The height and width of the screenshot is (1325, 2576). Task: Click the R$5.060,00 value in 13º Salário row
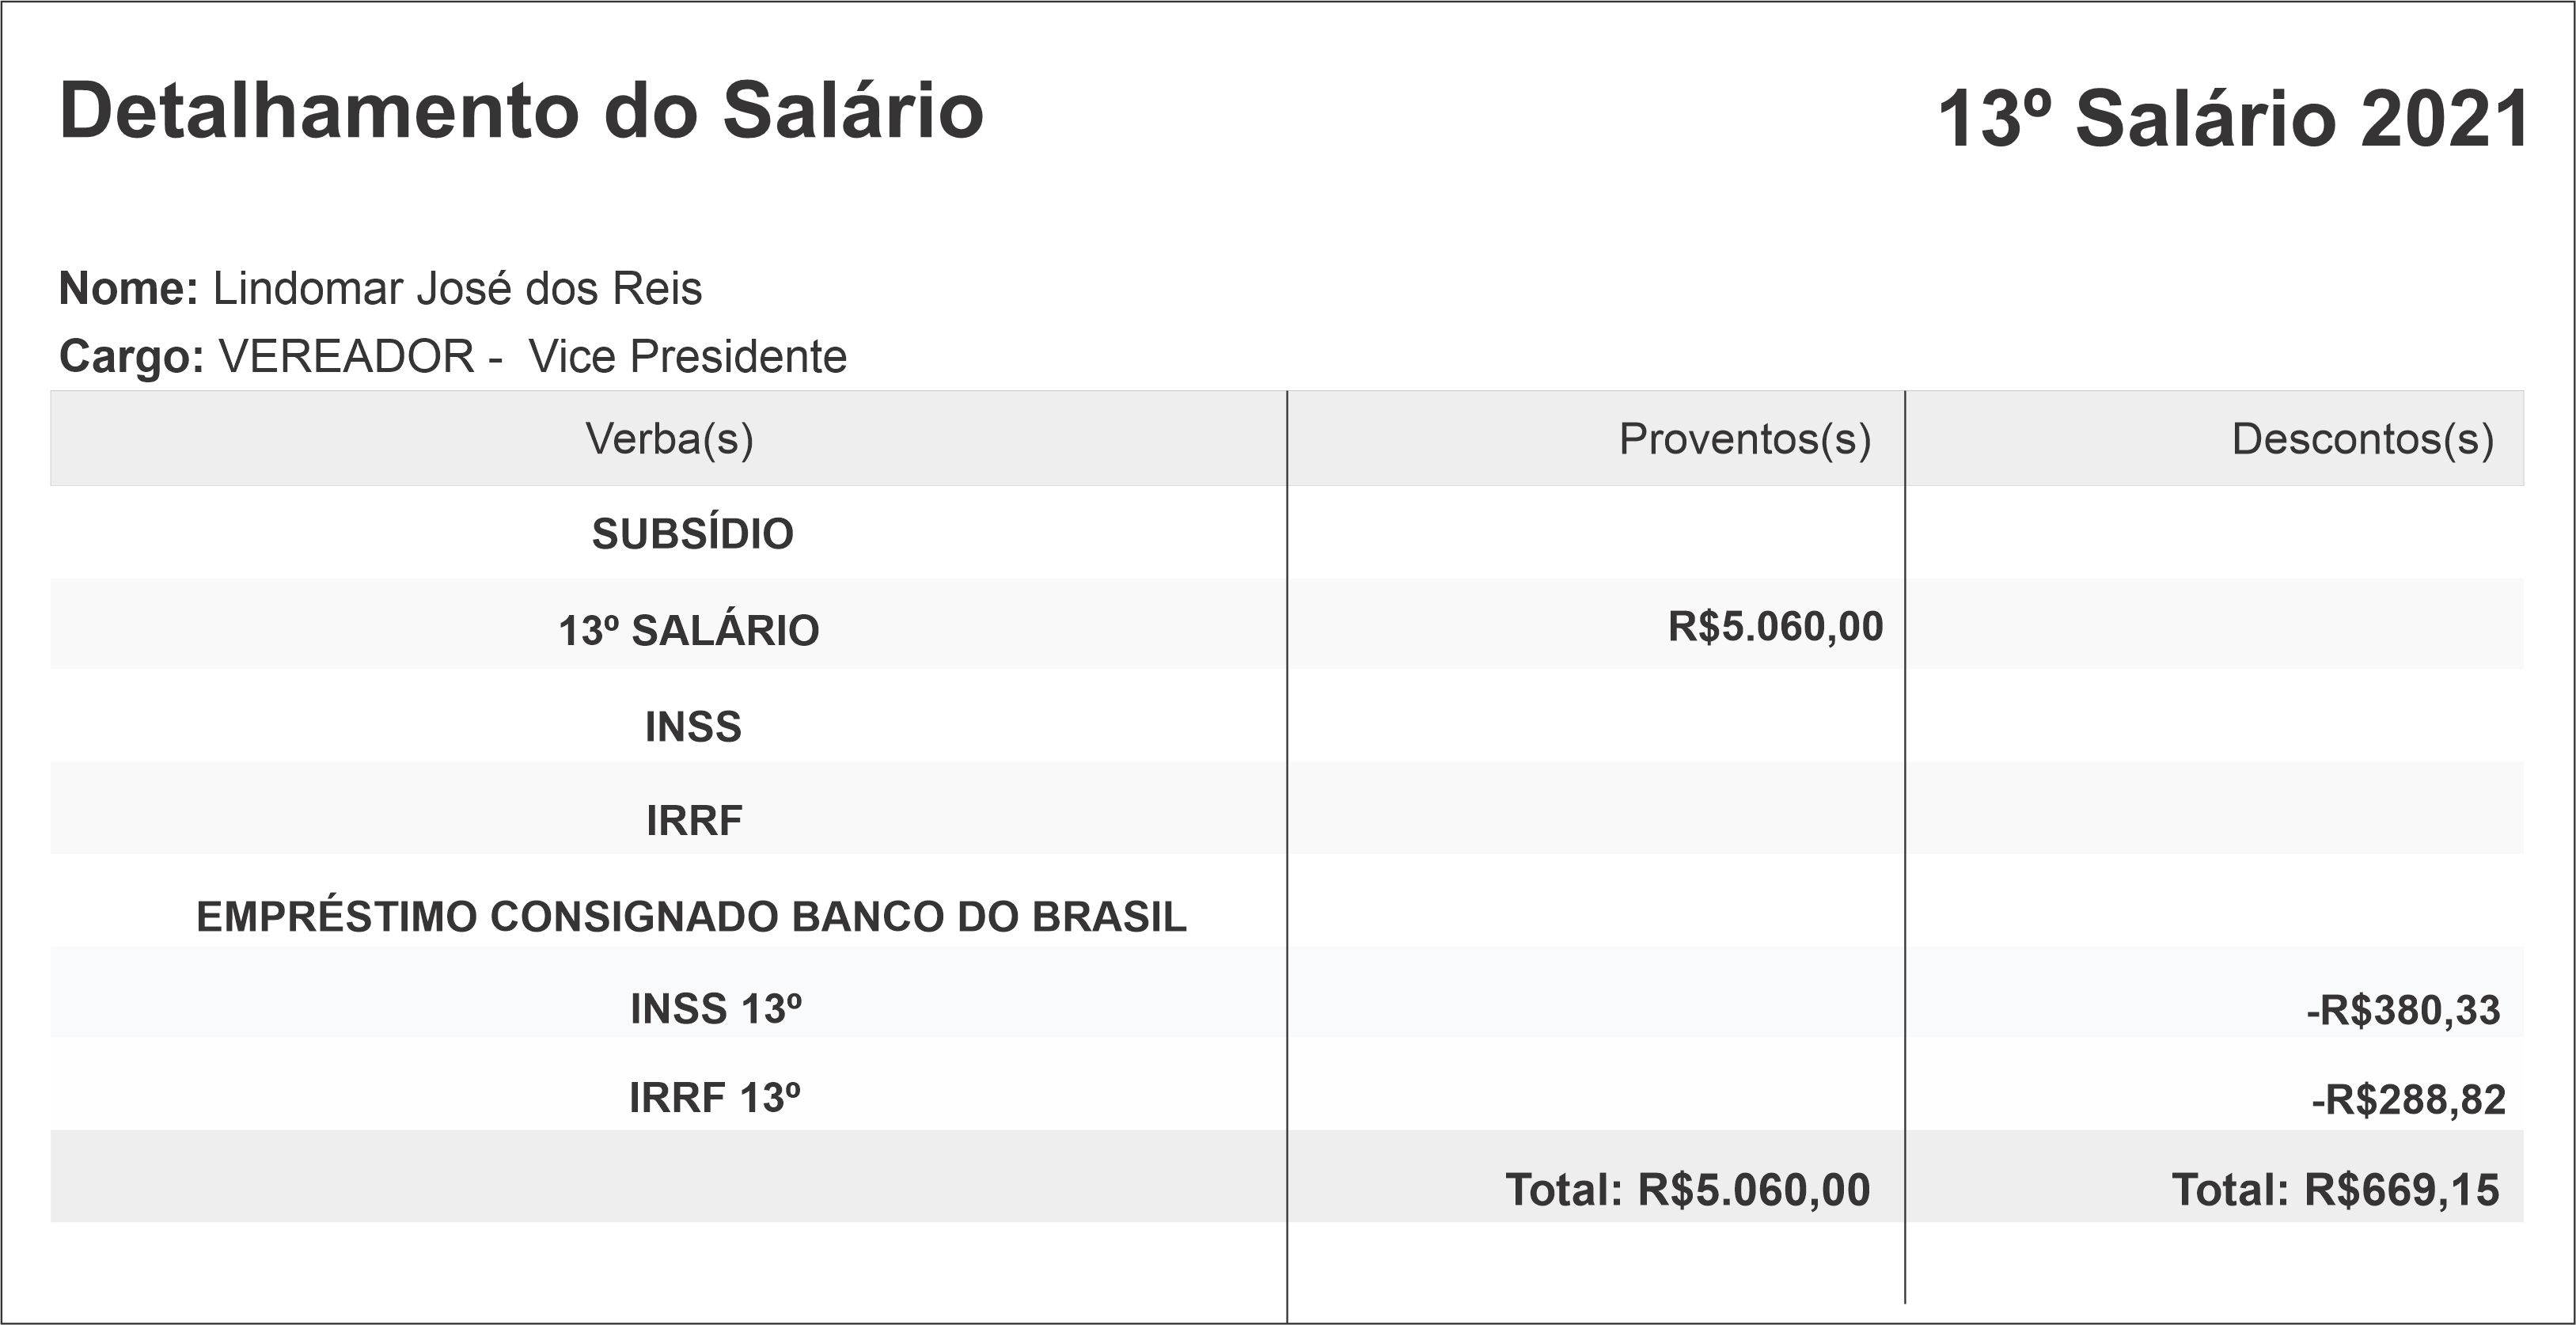click(x=1775, y=627)
